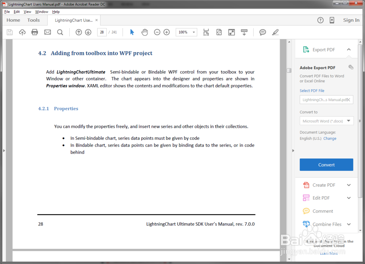365x264 pixels.
Task: Click the copy icon beside Adobe Export PDF
Action: (x=351, y=67)
